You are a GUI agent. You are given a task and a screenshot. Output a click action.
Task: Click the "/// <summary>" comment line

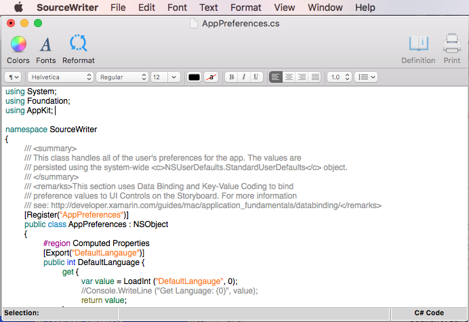click(x=51, y=148)
